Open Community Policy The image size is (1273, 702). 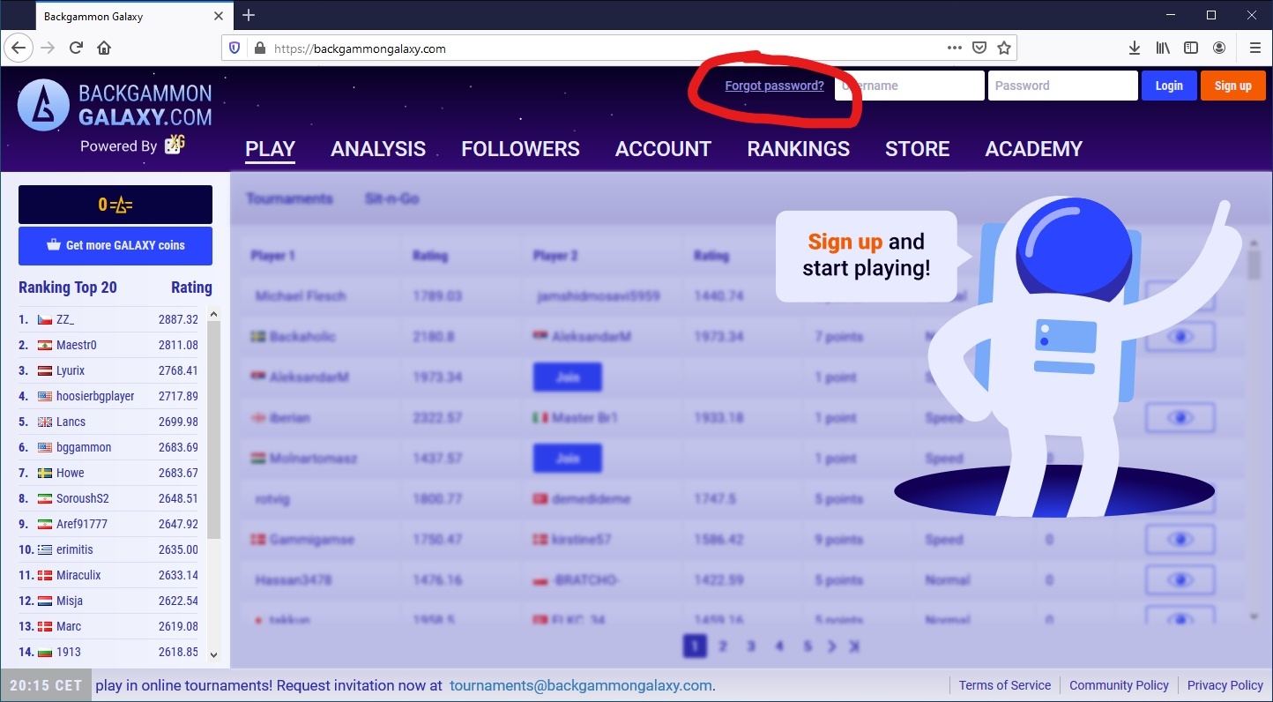[x=1119, y=685]
